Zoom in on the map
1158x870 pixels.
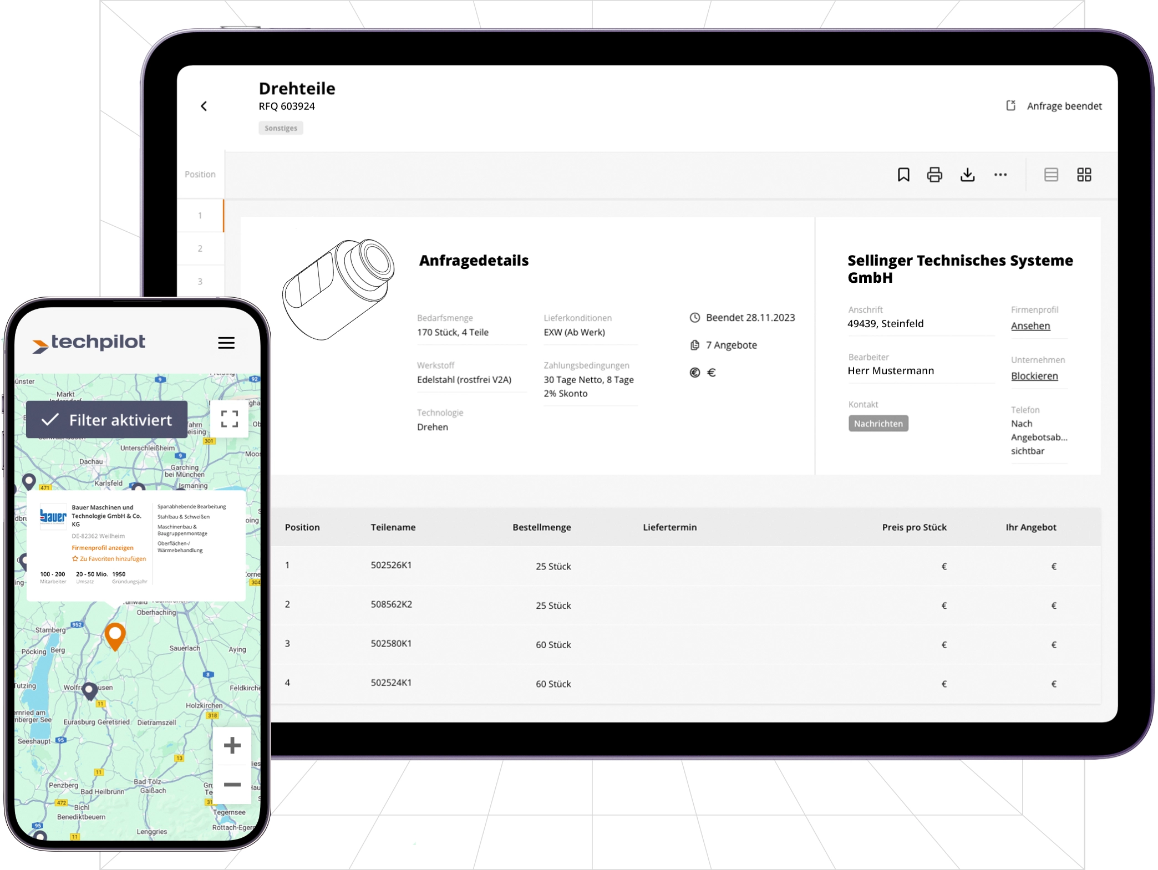(x=232, y=745)
